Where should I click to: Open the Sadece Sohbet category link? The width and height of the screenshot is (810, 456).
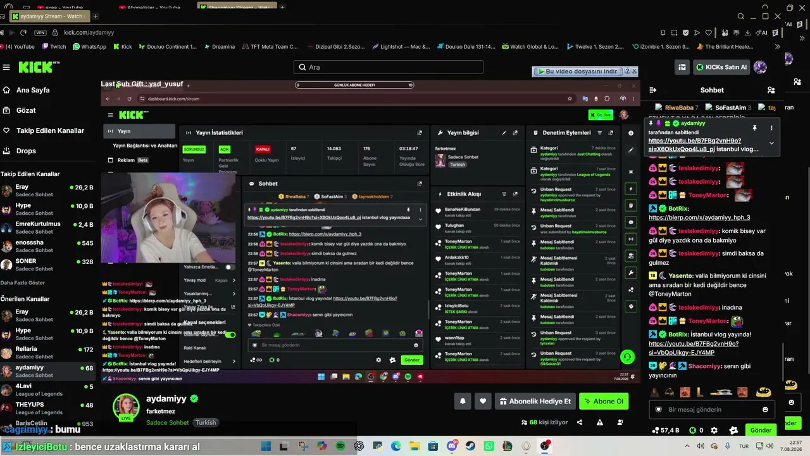[x=168, y=422]
